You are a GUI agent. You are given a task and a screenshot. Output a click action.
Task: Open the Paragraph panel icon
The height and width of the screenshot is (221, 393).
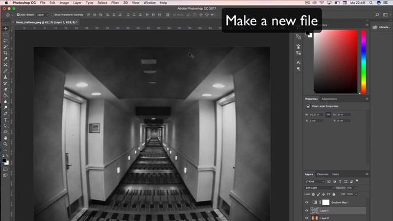pyautogui.click(x=298, y=69)
